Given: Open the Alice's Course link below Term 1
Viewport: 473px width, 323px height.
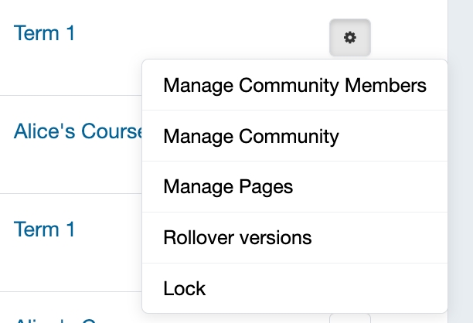Looking at the screenshot, I should (x=77, y=131).
